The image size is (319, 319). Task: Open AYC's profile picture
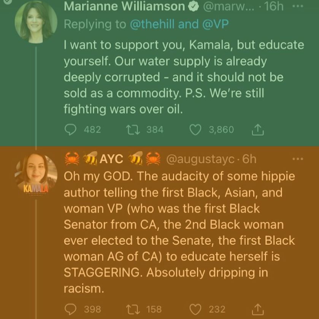point(36,173)
